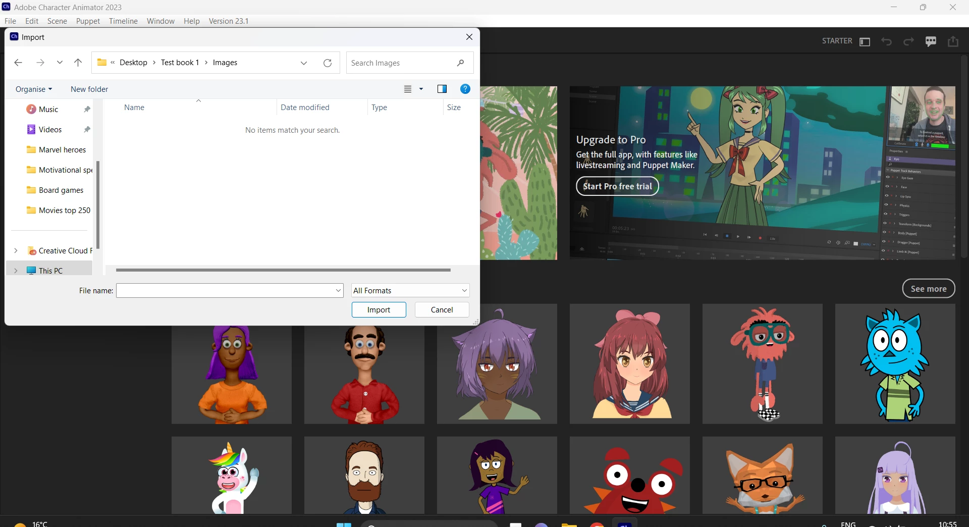Click the Undo arrow in app header
Screen dimensions: 969x527
887,41
